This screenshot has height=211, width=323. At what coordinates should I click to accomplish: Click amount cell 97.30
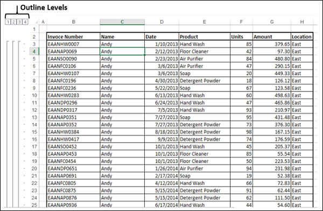[272, 51]
